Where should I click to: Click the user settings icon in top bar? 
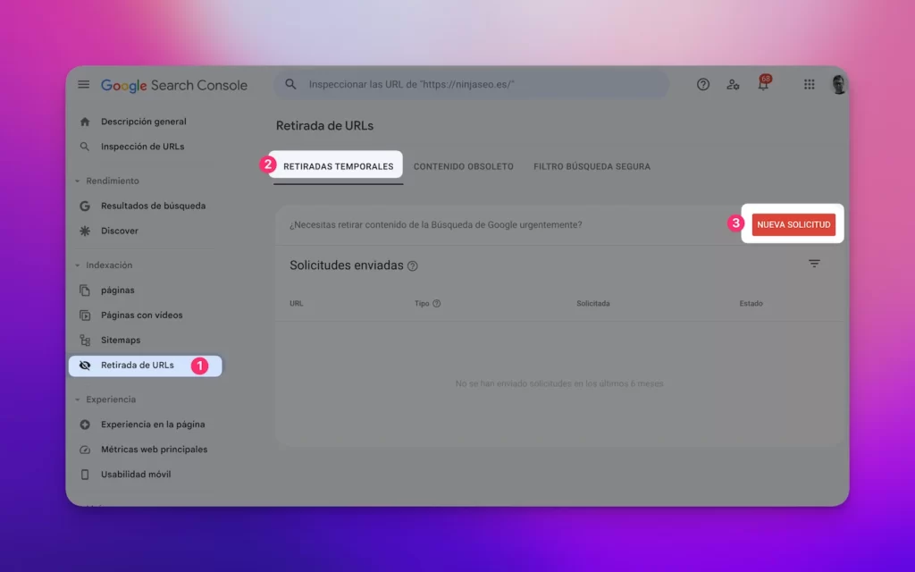[733, 84]
